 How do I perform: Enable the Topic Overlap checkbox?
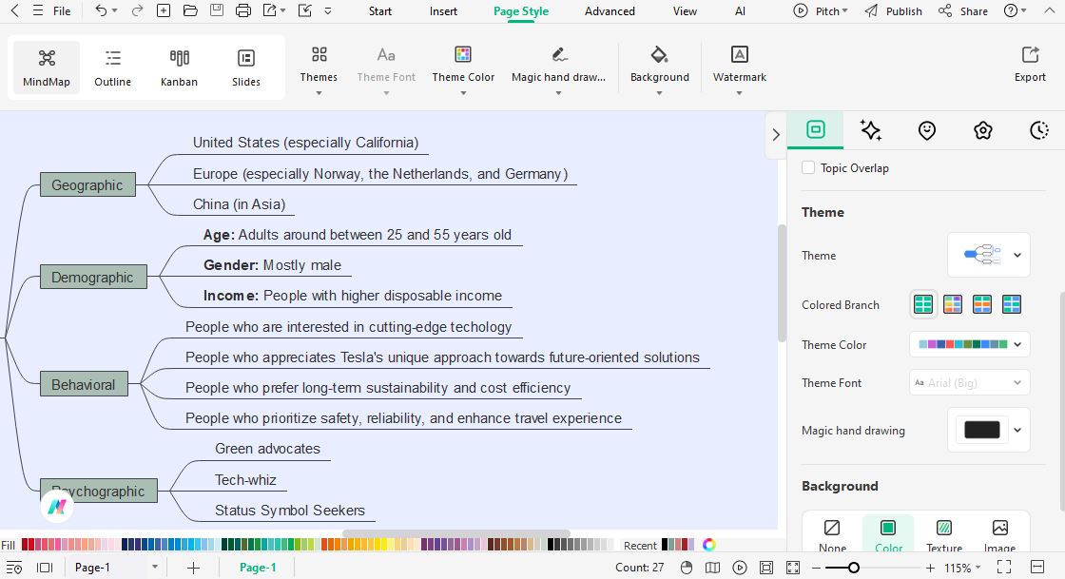pyautogui.click(x=808, y=167)
